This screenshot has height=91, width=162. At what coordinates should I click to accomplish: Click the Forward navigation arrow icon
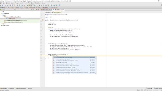coord(24,5)
